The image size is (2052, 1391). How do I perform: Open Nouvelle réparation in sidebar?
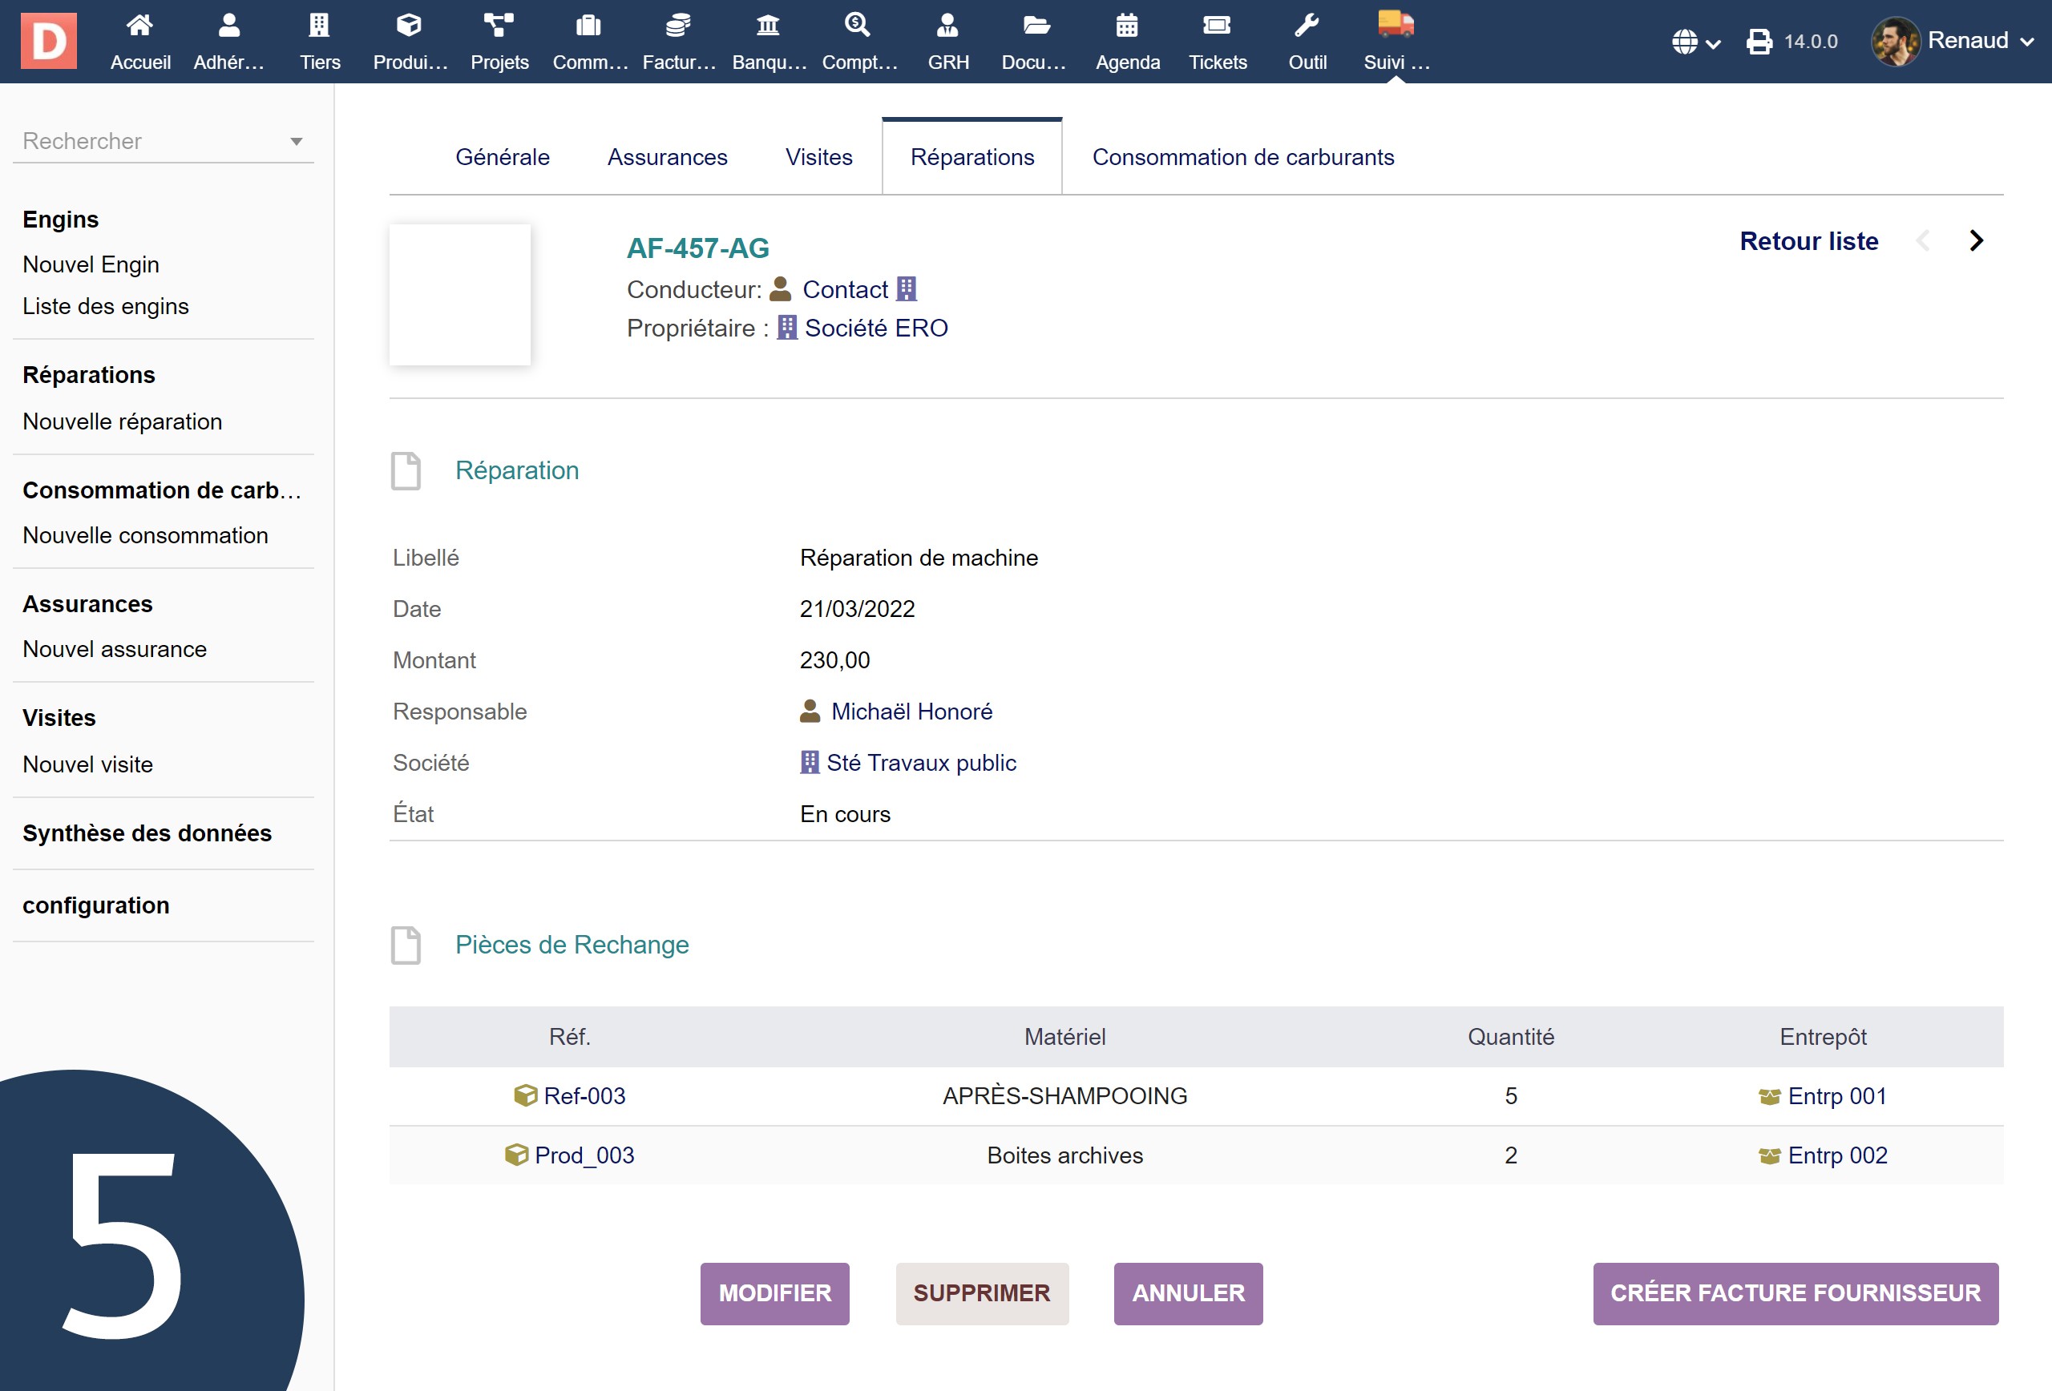[122, 421]
